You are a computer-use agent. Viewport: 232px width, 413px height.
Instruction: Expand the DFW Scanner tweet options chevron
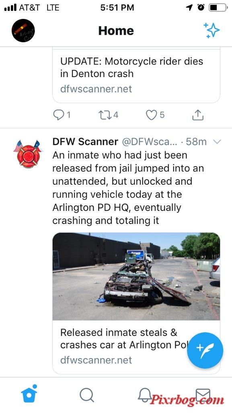tap(217, 142)
